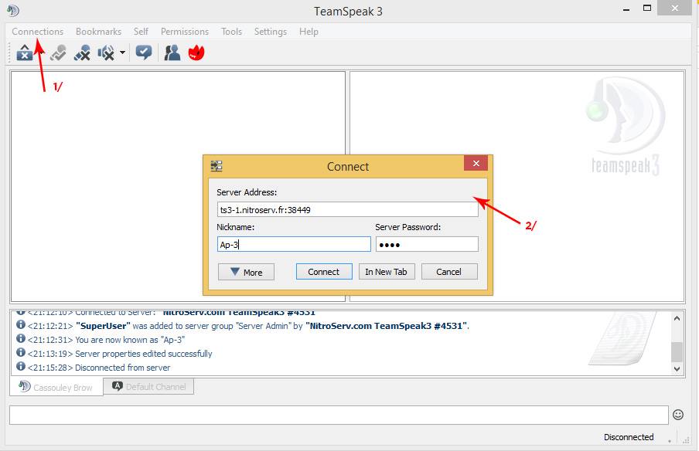Cancel the Connect dialog
Screen dimensions: 699x451
[x=448, y=272]
